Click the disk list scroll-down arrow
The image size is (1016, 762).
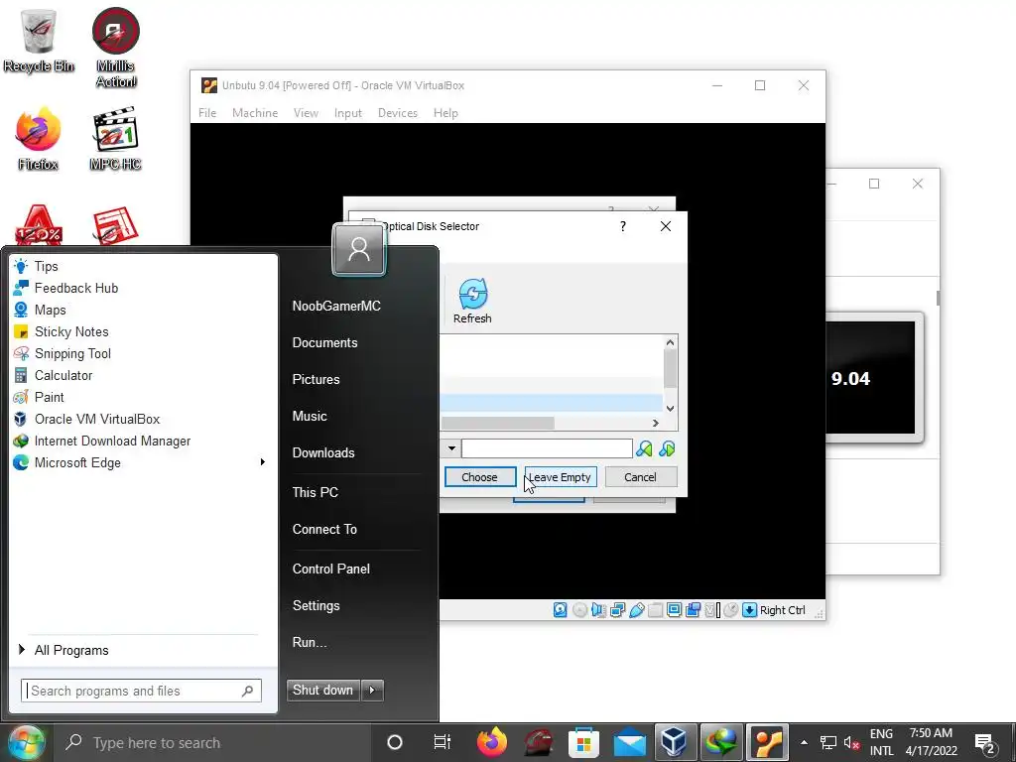tap(670, 408)
